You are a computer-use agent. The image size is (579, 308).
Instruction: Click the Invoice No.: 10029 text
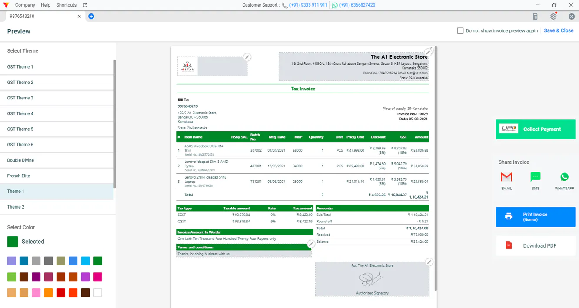tap(413, 114)
